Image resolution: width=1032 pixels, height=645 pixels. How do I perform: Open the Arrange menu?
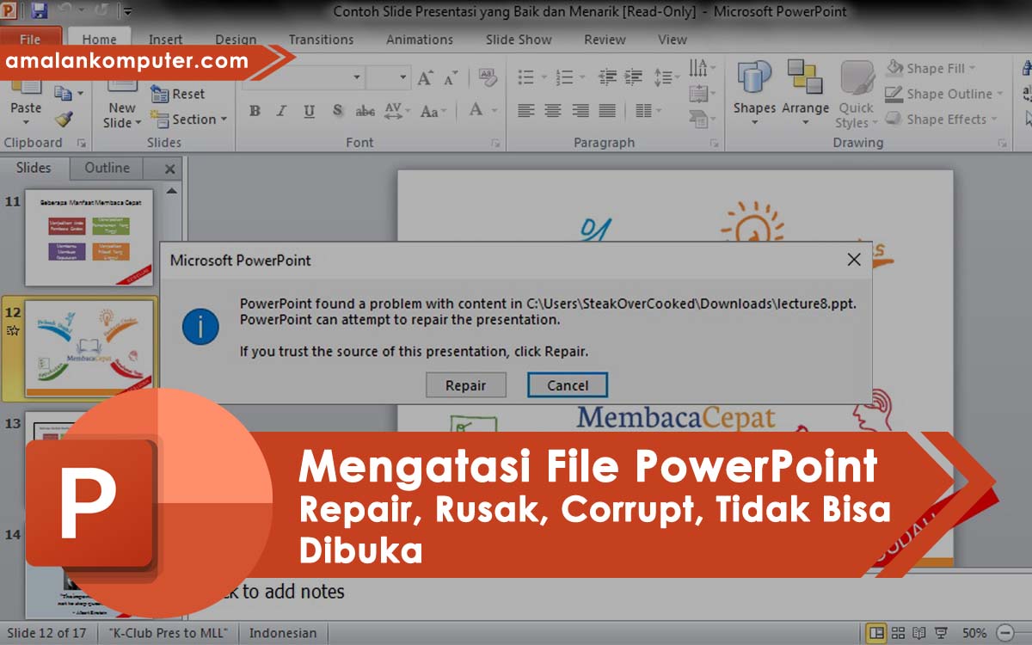tap(805, 93)
